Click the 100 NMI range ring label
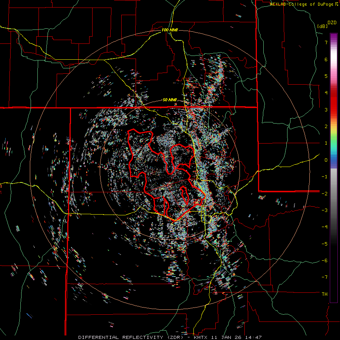Screen dimensions: 340x340 pos(170,30)
